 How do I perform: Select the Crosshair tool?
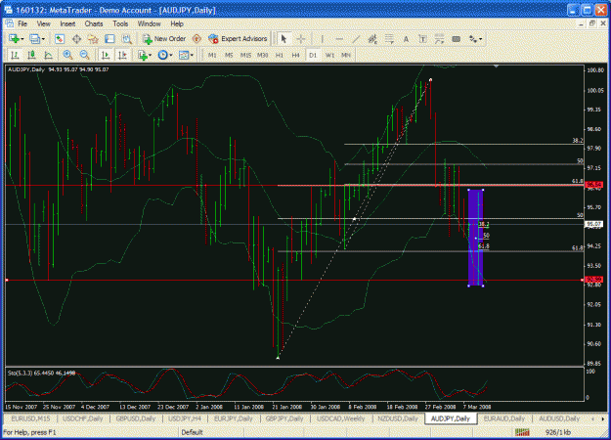[300, 39]
